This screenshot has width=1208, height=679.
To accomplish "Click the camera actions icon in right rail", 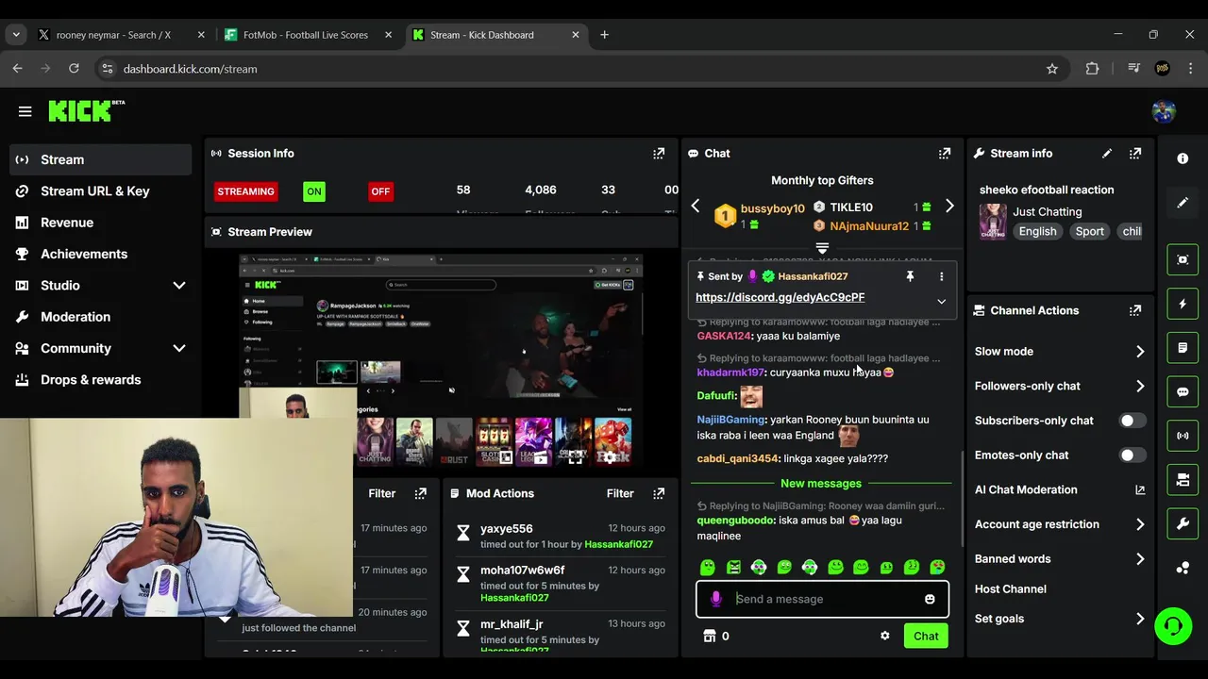I will [x=1183, y=480].
